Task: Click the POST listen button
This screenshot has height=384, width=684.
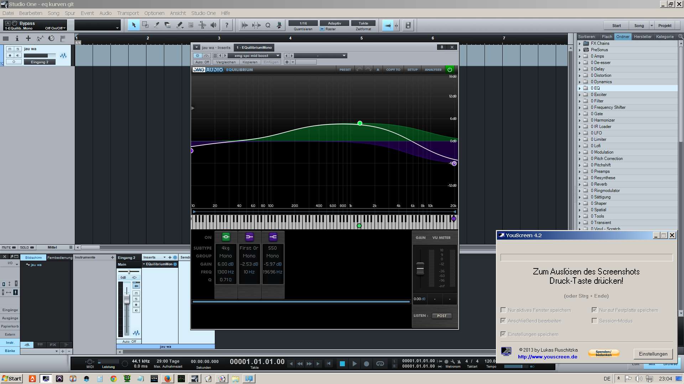Action: click(442, 316)
